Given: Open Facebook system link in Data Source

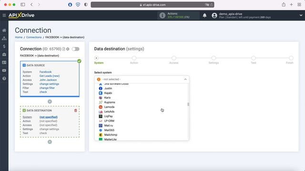Looking at the screenshot, I should pos(46,72).
